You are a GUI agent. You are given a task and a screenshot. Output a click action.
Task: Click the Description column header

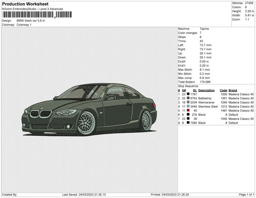(207, 90)
